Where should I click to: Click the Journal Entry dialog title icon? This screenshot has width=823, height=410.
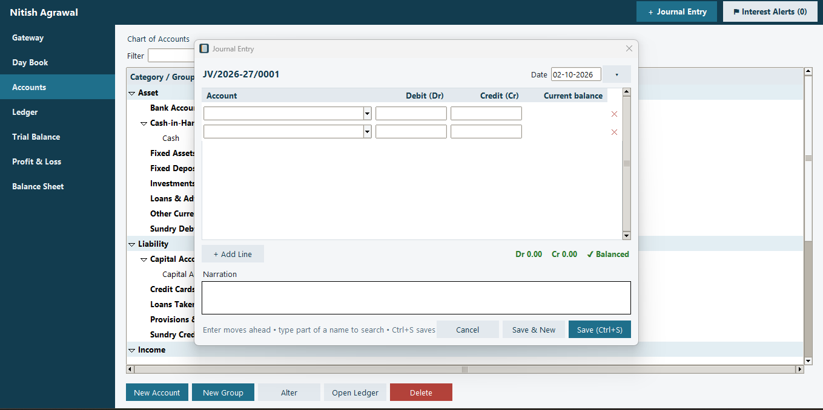click(204, 48)
